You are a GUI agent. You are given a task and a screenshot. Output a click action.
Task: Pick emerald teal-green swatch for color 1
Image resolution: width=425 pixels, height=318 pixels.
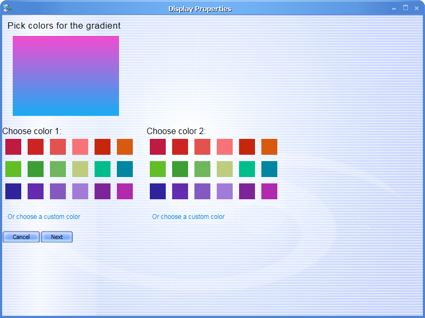(x=103, y=169)
